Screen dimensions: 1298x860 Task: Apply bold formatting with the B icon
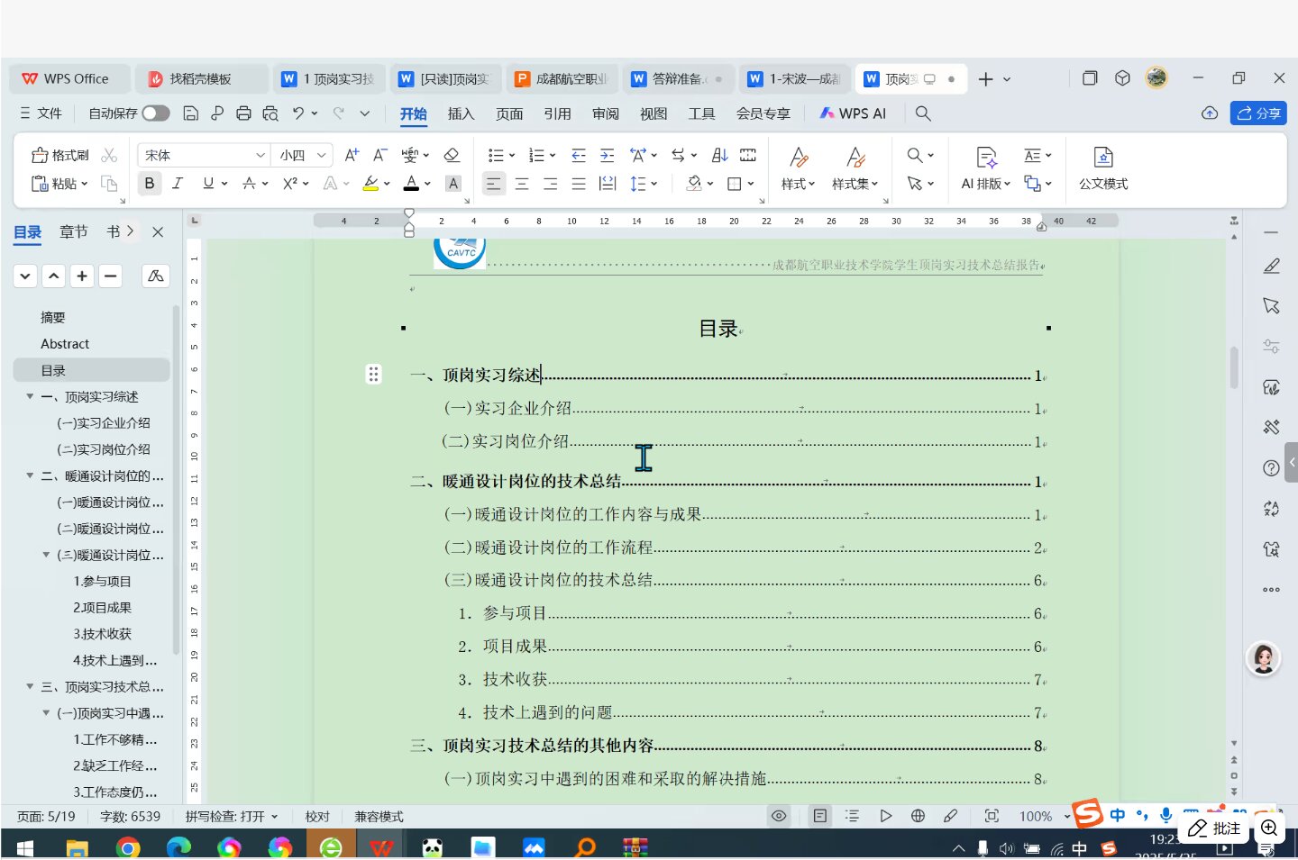[150, 184]
